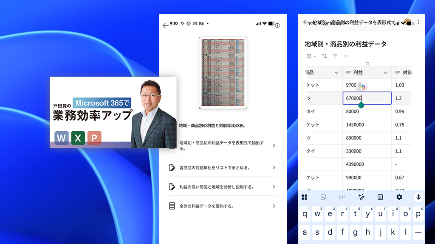Viewport: 435px width, 244px height.
Task: Open keyboard settings via the gear icon
Action: coord(399,197)
